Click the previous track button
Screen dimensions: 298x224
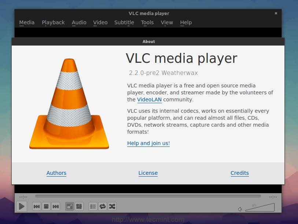[x=37, y=206]
